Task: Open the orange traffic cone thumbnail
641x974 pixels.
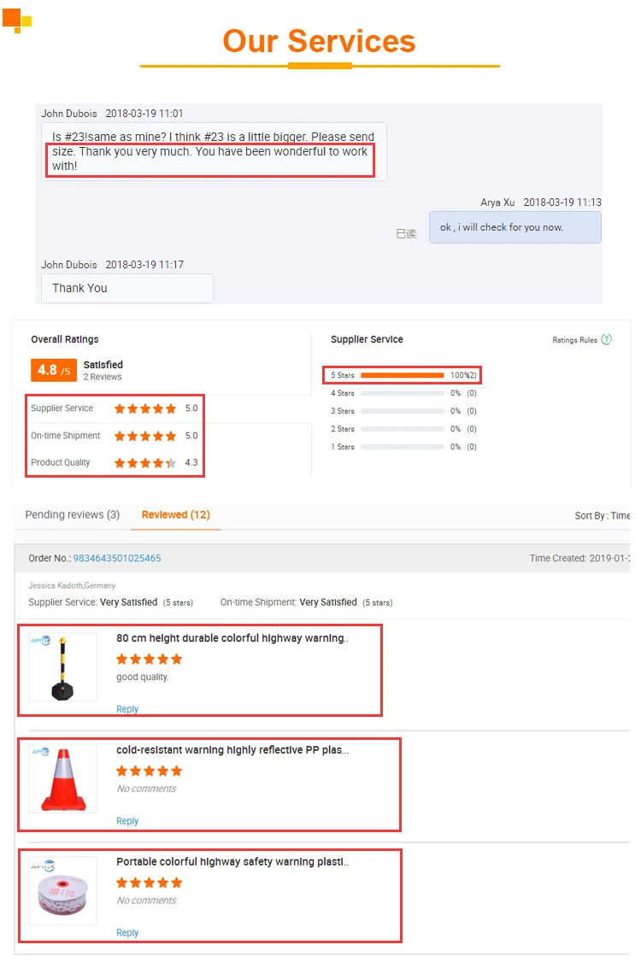Action: tap(62, 779)
